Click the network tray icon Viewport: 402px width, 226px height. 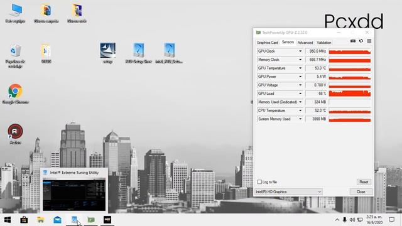360,220
